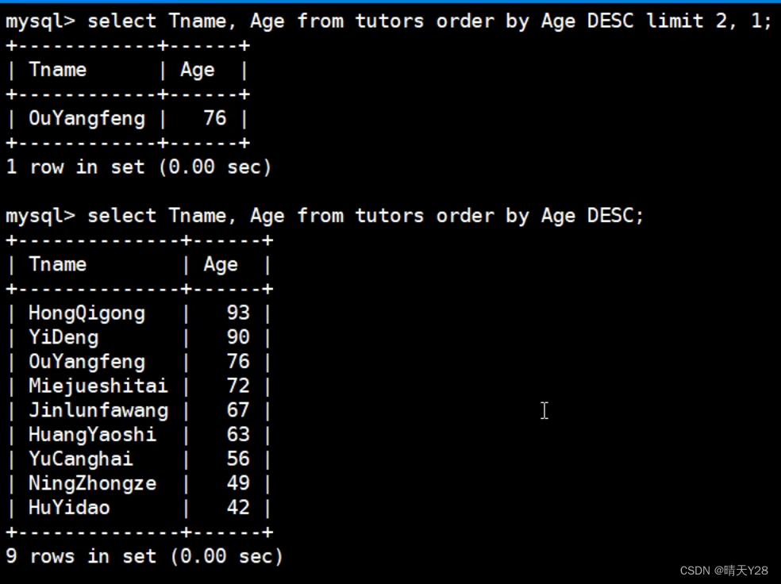Select the Jinlunfawang name cell

click(x=98, y=411)
